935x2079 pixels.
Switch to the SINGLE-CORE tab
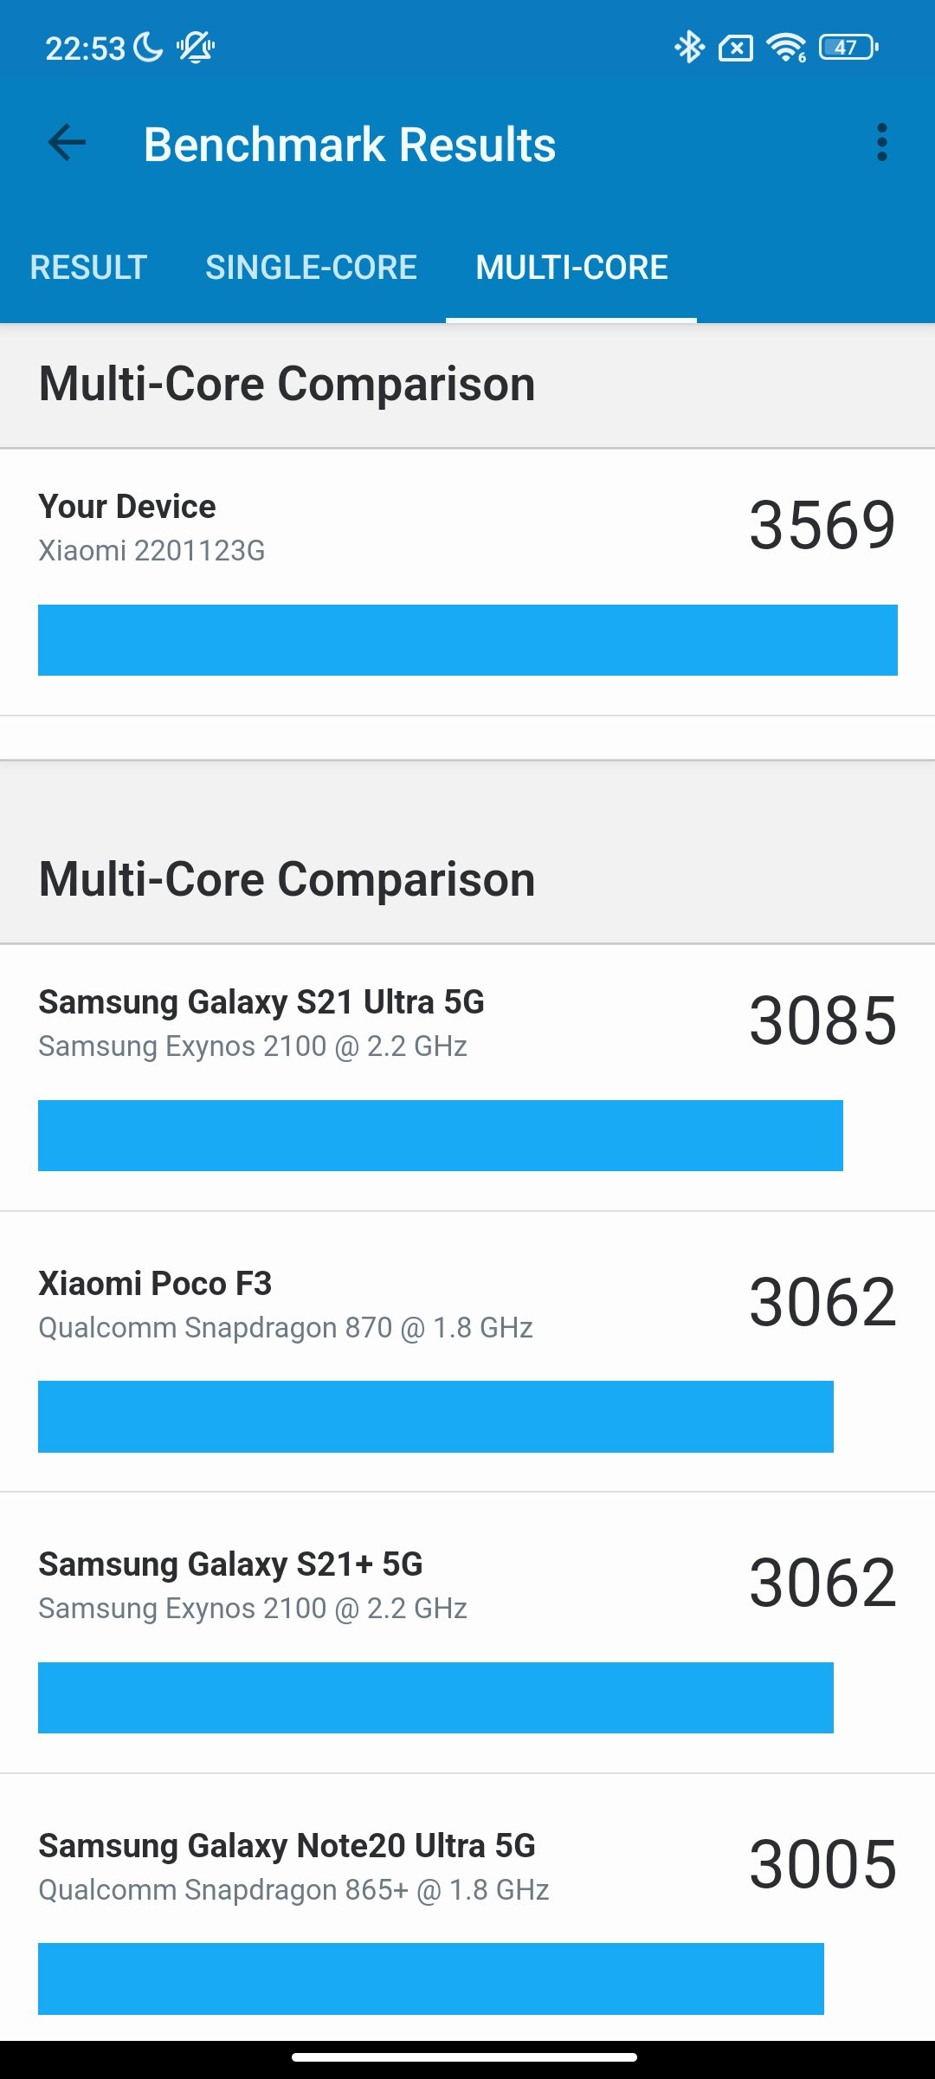click(x=311, y=268)
